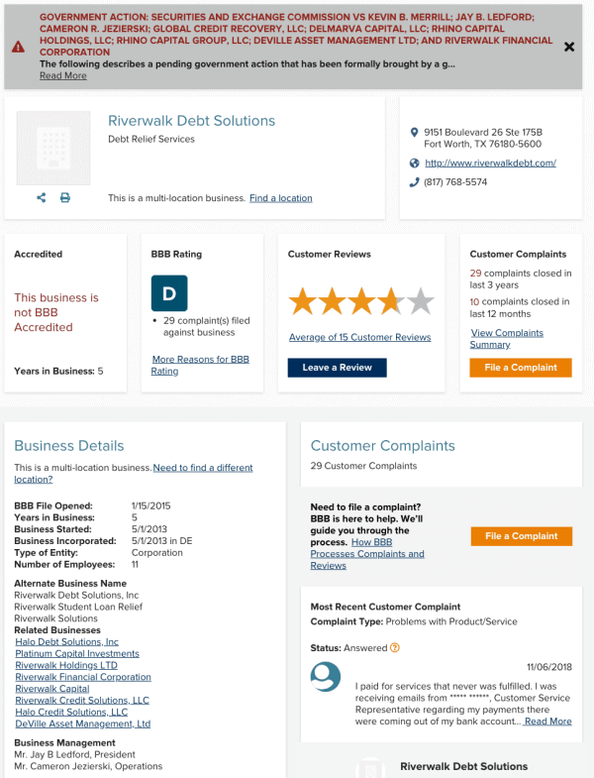Click complaint date 11/06/2018
This screenshot has width=594, height=778.
tap(549, 667)
